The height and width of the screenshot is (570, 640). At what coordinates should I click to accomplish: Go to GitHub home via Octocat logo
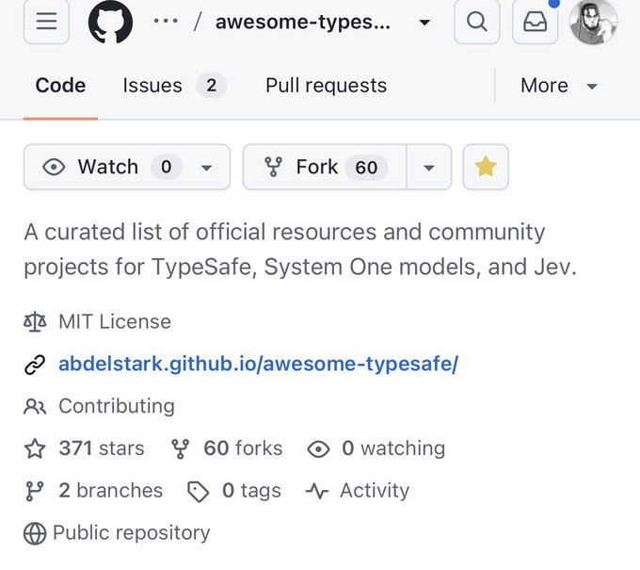coord(111,22)
